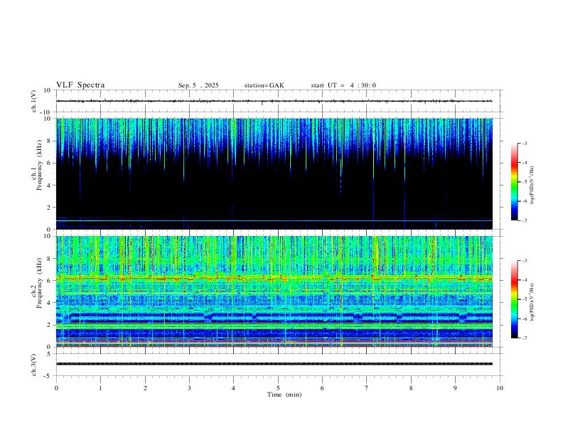Image resolution: width=563 pixels, height=435 pixels.
Task: Click time axis tick label "6"
Action: [322, 388]
